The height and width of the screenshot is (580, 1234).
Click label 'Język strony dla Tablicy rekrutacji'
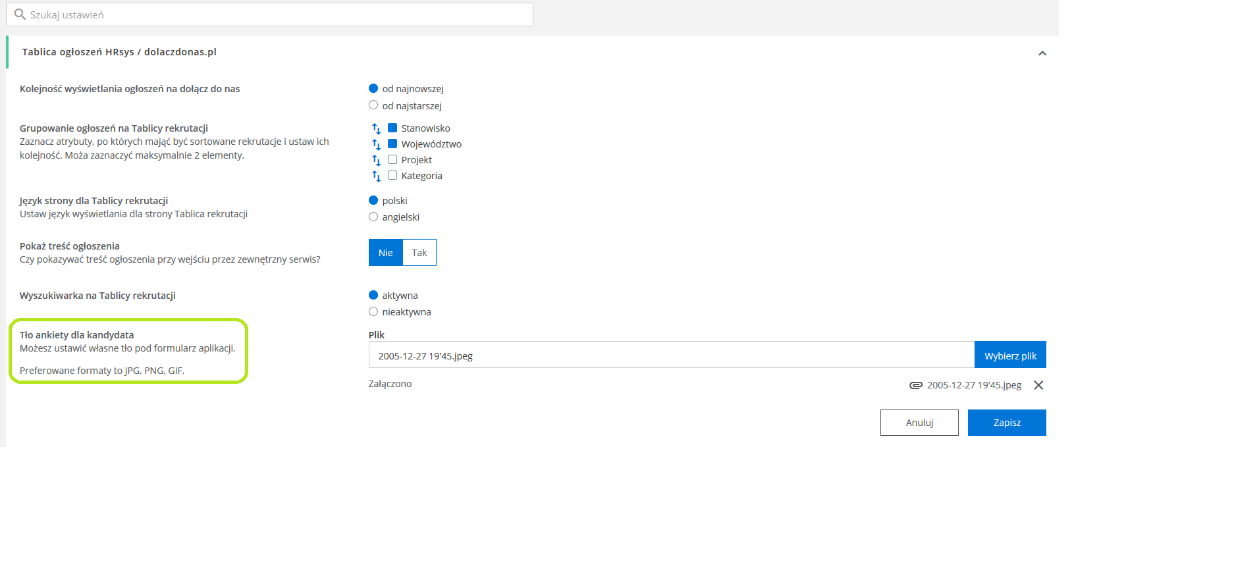[x=94, y=201]
